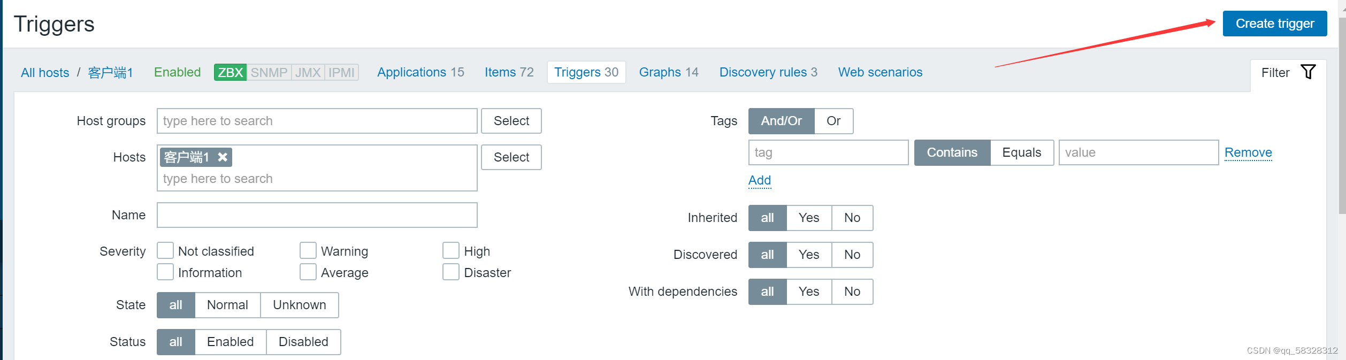The height and width of the screenshot is (360, 1346).
Task: Enable the Disaster severity checkbox
Action: pos(451,272)
